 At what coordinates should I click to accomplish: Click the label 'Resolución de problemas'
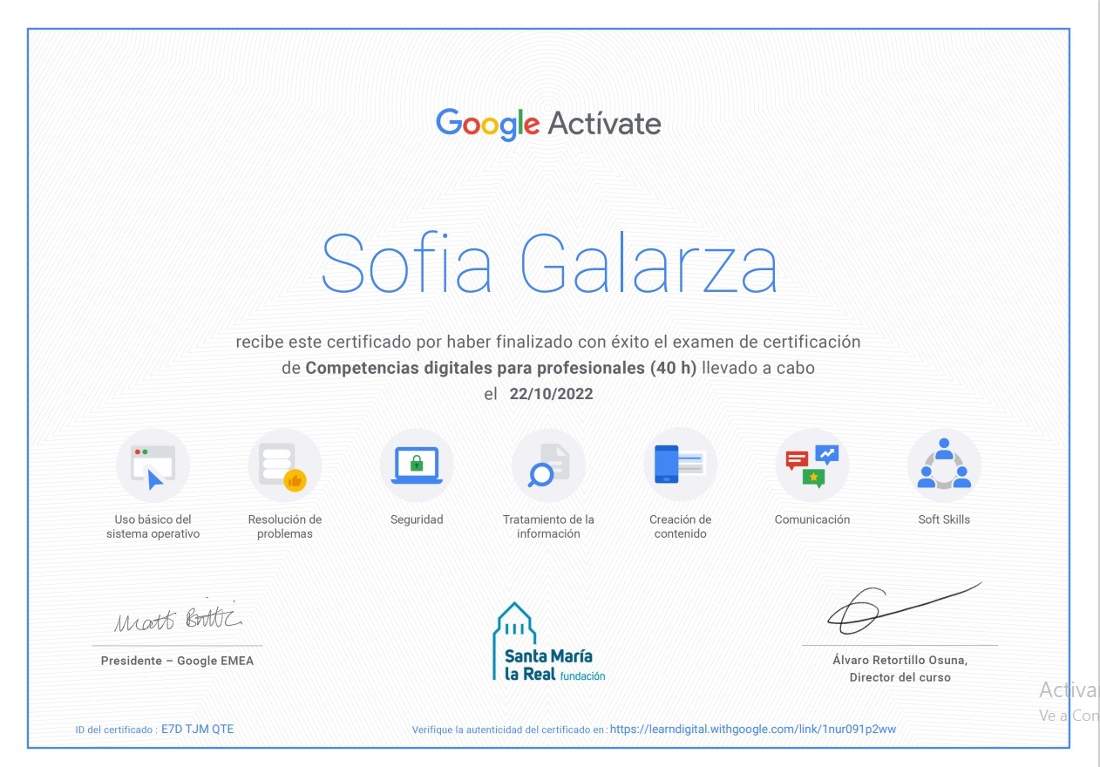click(x=285, y=526)
